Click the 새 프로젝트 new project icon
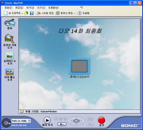 coord(6,13)
